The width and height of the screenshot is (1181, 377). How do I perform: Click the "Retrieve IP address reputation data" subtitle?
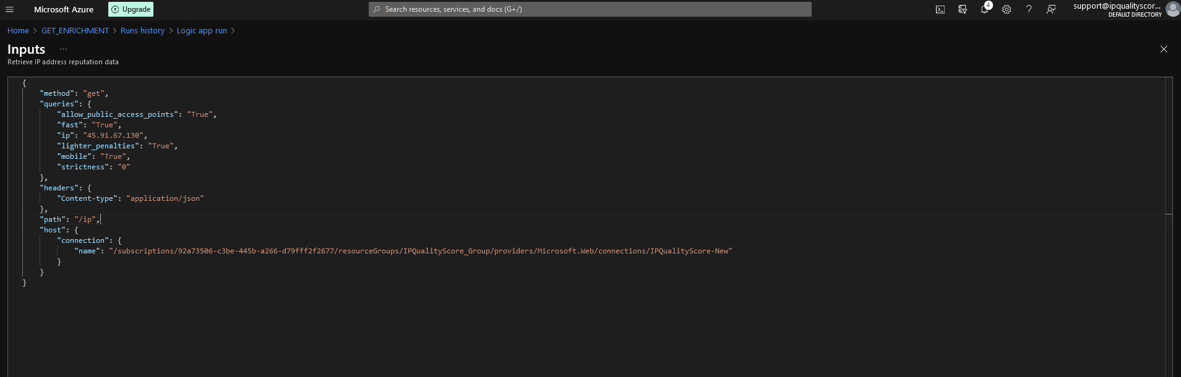(63, 62)
